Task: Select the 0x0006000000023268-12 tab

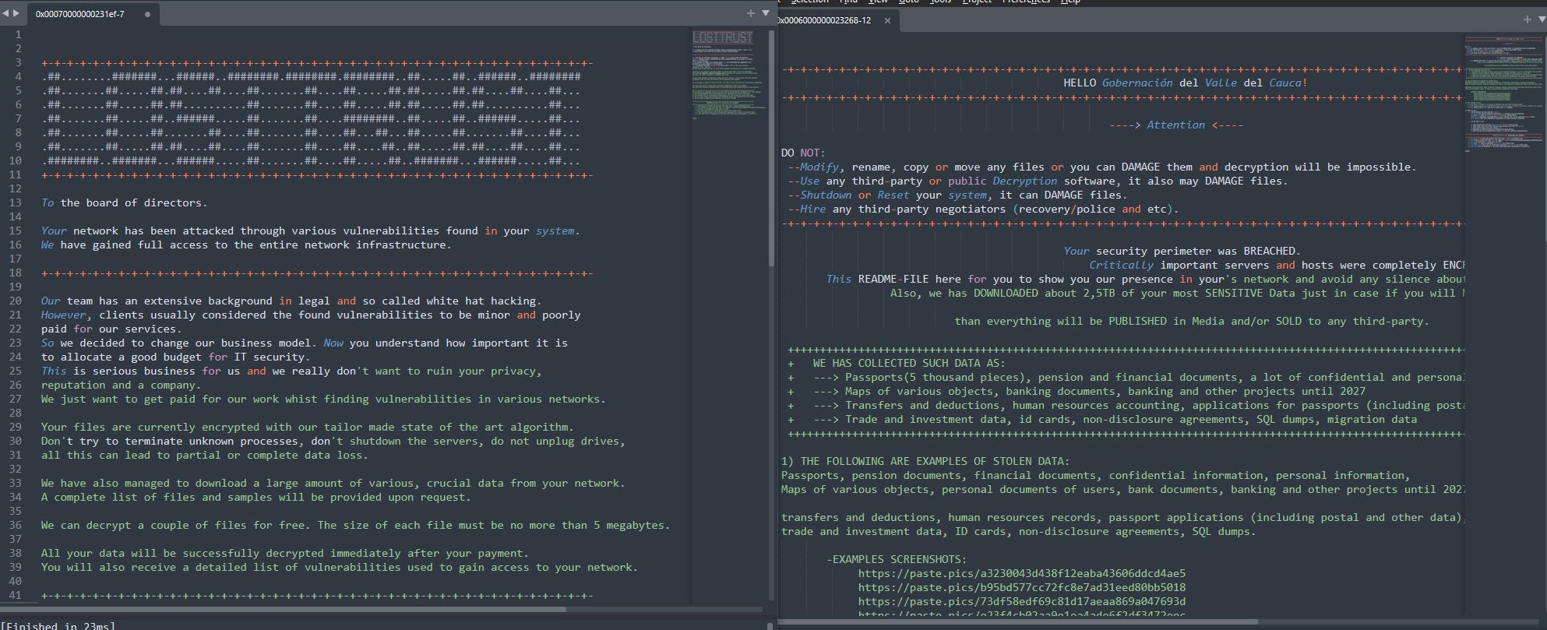Action: click(x=826, y=20)
